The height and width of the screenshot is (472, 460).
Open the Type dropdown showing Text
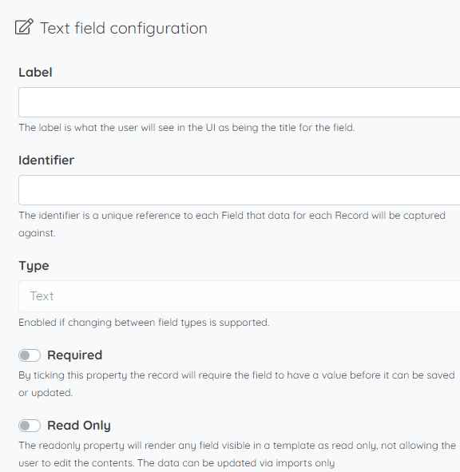click(x=240, y=296)
